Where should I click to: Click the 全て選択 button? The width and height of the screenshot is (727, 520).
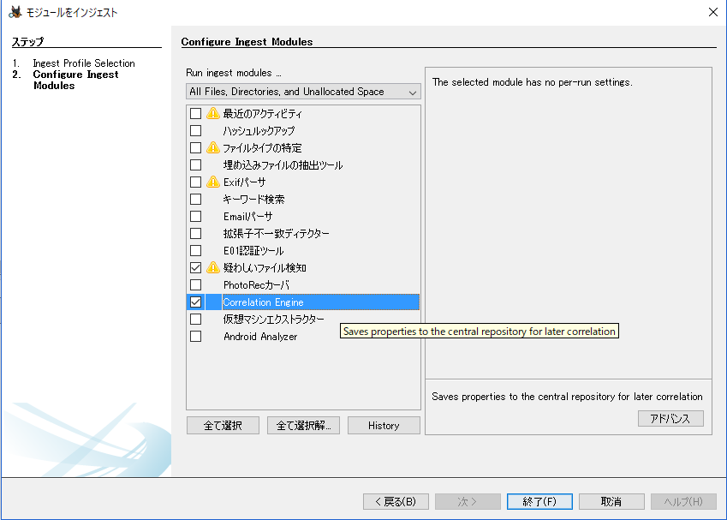[223, 426]
